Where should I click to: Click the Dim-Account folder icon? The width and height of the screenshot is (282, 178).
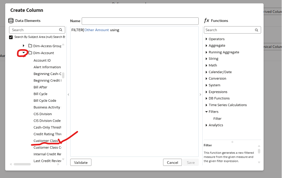[30, 53]
